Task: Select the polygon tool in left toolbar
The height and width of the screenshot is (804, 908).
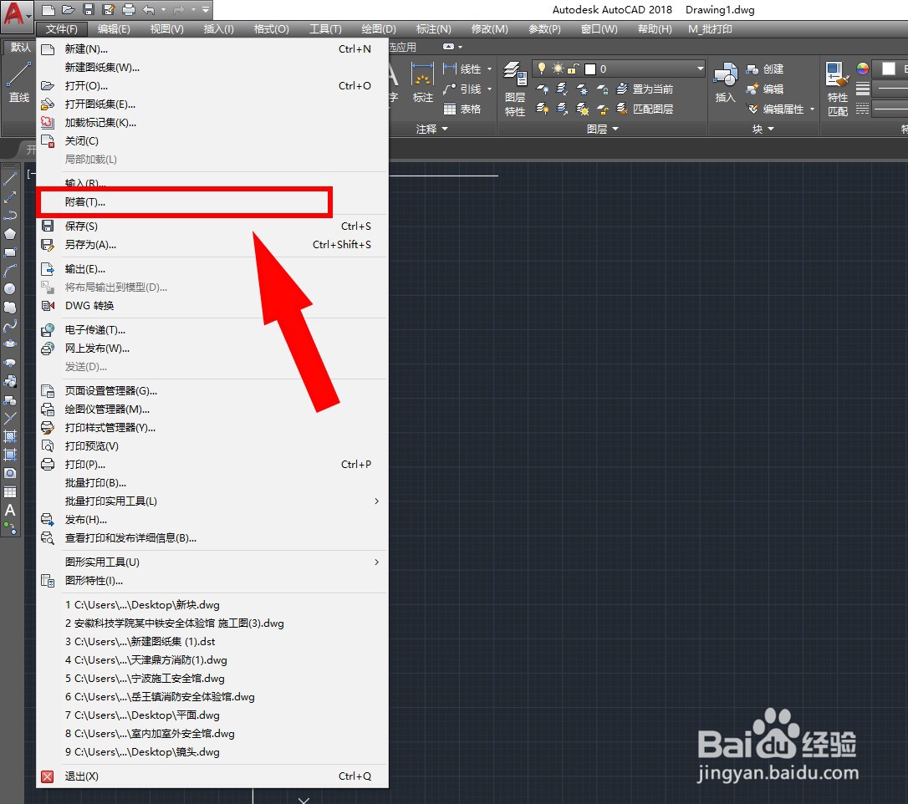Action: [x=10, y=234]
